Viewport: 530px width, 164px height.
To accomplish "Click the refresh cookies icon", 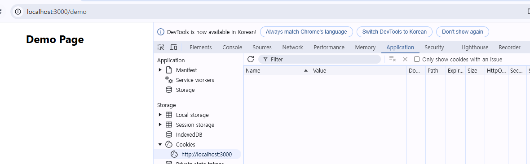I will [251, 60].
